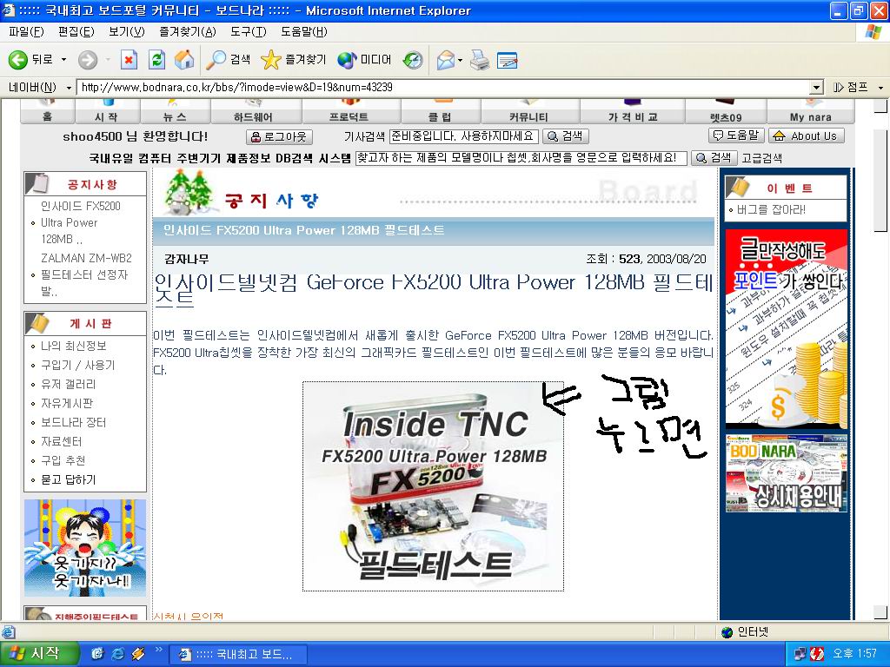The height and width of the screenshot is (667, 890).
Task: Open the 묻고 답하기 link
Action: [68, 479]
